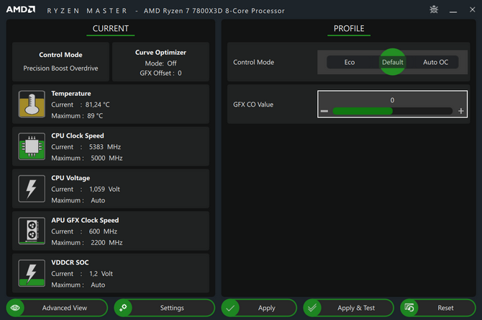Click the GFX CO Value label
The image size is (482, 320).
click(253, 105)
